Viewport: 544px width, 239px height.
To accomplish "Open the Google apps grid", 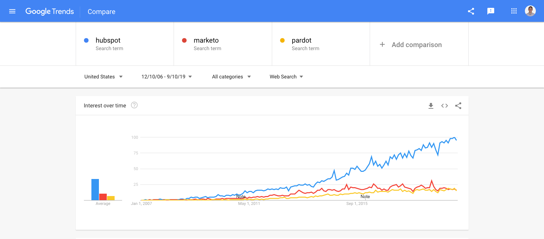I will tap(514, 11).
